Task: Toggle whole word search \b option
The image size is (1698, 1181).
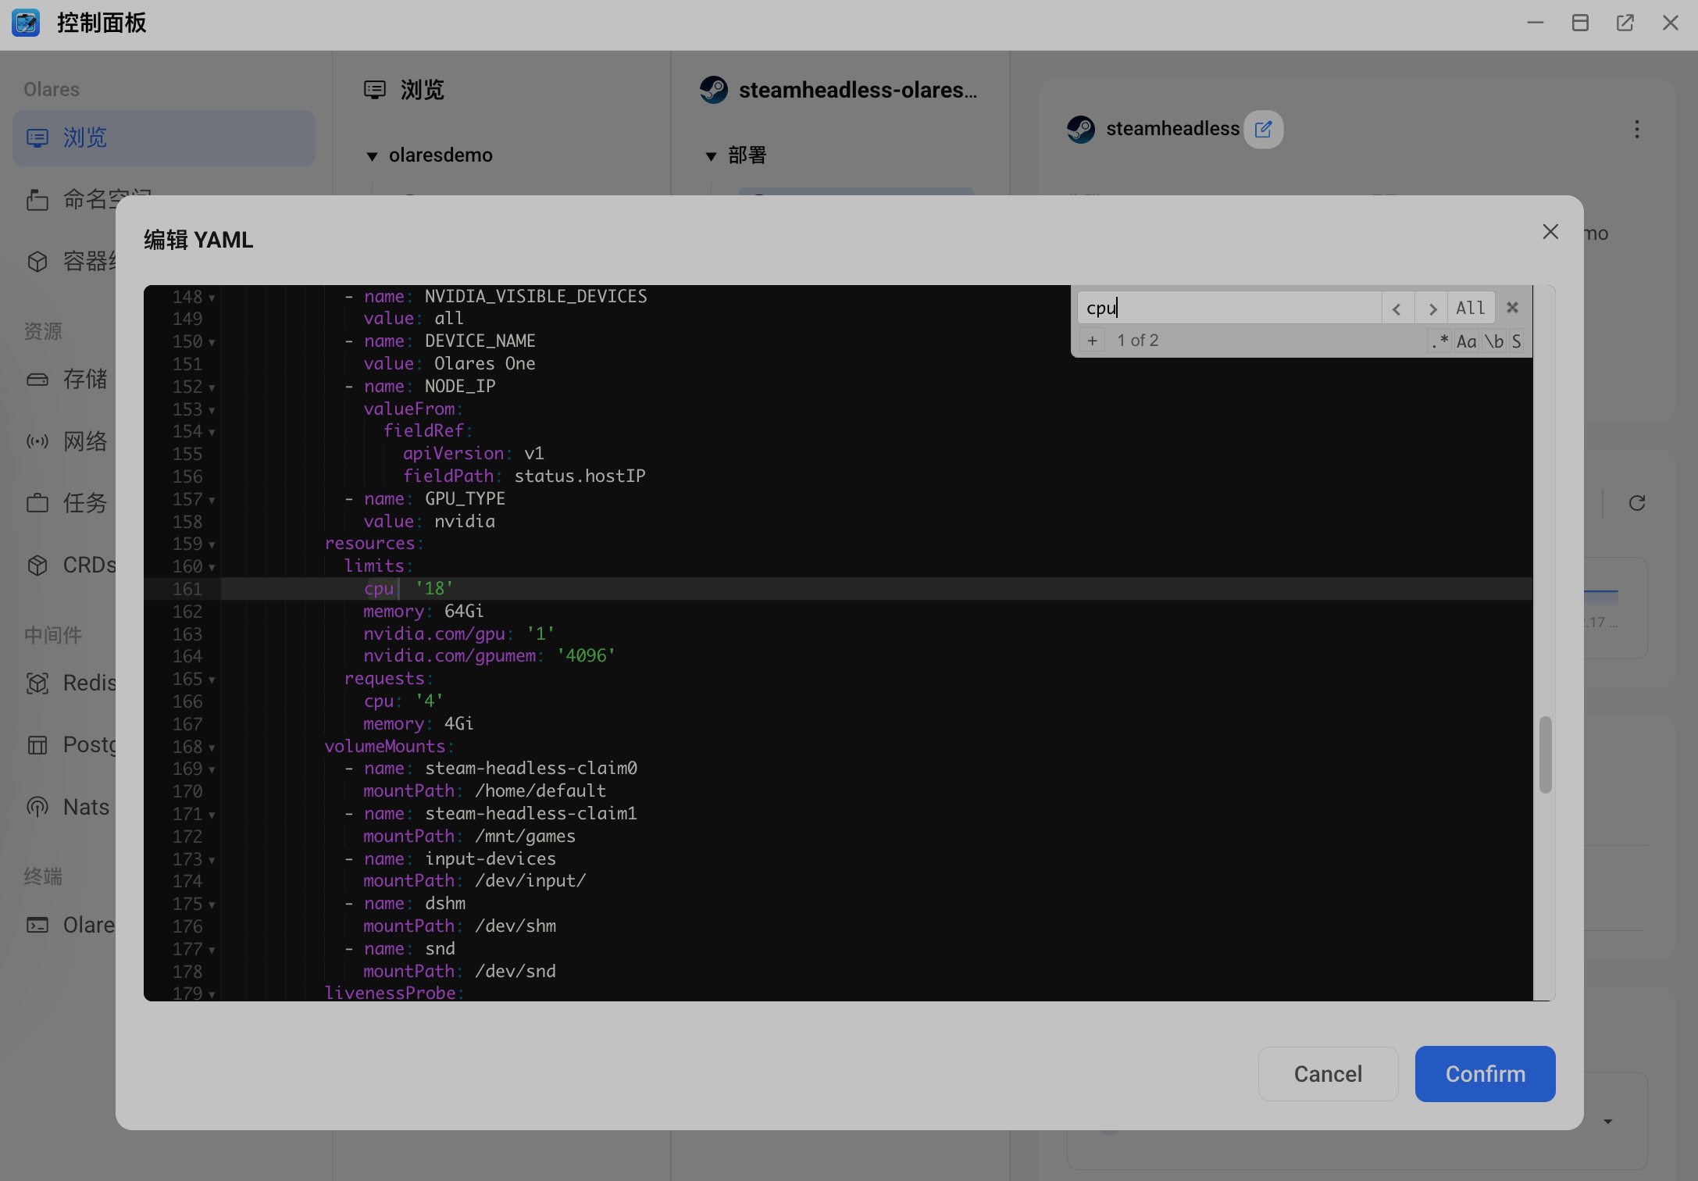Action: tap(1493, 341)
